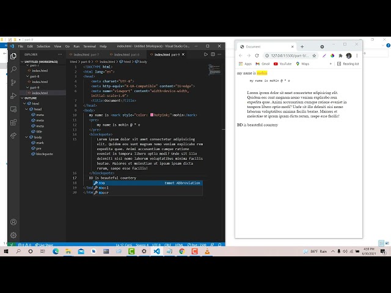Image resolution: width=391 pixels, height=293 pixels.
Task: Click the feedback icon in status bar
Action: [x=212, y=245]
